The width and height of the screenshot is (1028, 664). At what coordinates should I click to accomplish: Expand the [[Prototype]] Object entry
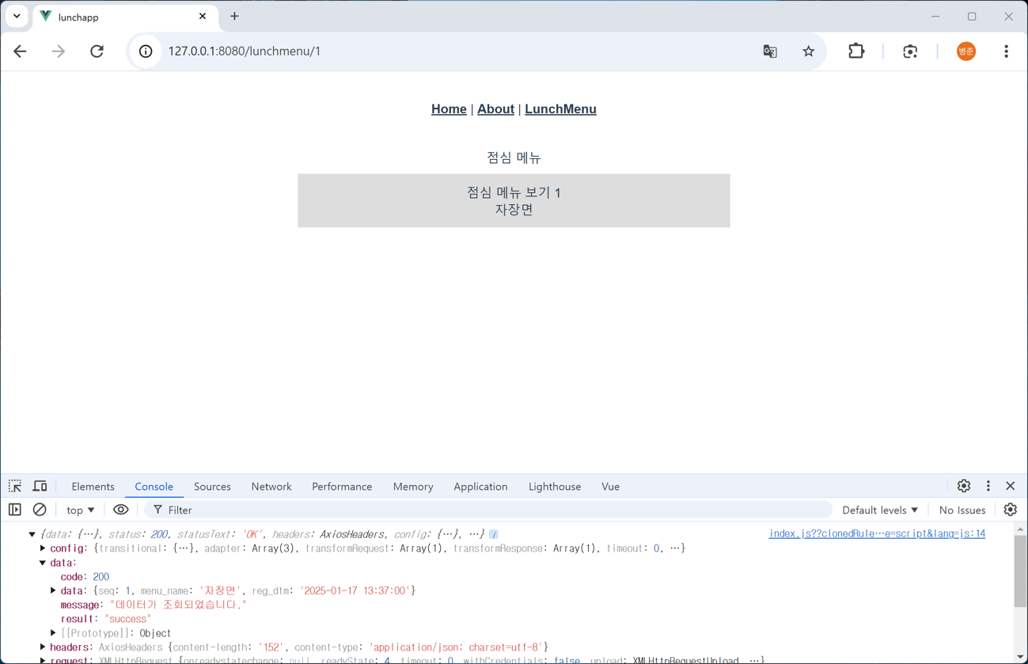pyautogui.click(x=53, y=633)
